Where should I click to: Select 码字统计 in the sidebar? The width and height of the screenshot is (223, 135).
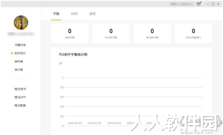point(20,53)
